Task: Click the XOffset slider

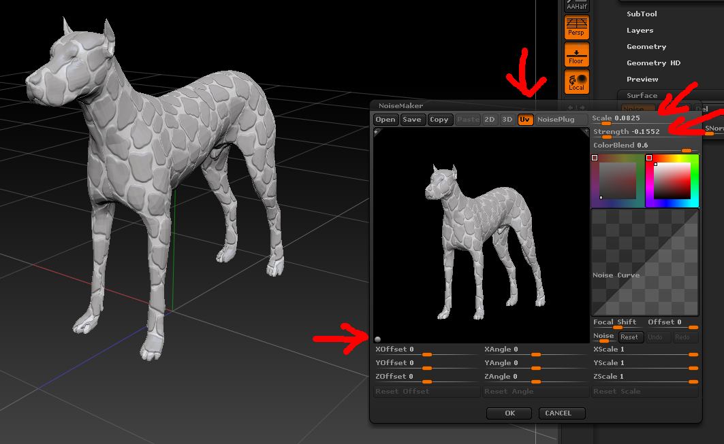Action: 426,351
